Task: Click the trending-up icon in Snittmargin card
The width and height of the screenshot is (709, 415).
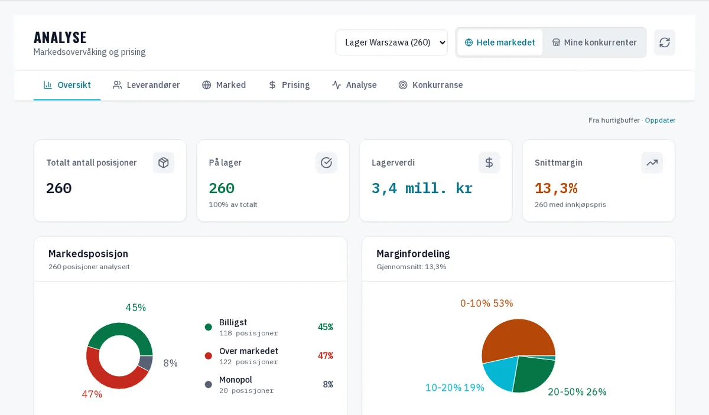Action: click(652, 162)
